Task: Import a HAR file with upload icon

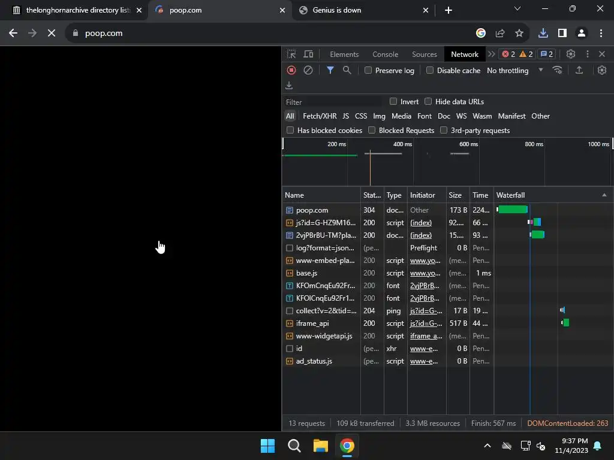Action: (579, 70)
